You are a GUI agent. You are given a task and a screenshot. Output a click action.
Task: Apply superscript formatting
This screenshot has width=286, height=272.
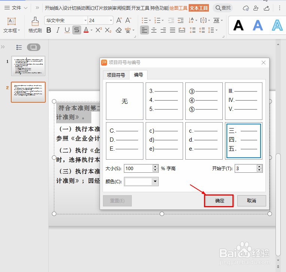tap(99, 30)
